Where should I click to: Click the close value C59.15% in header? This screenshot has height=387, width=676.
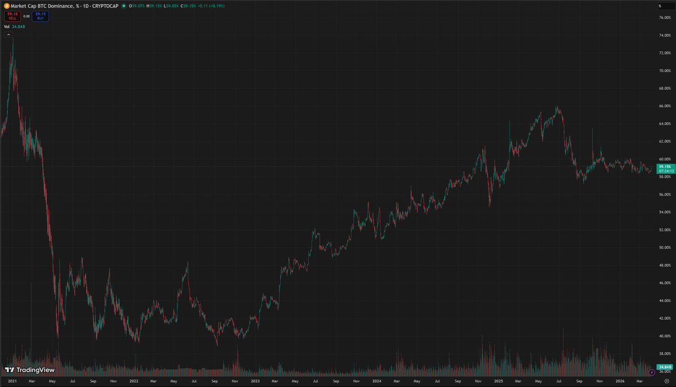click(189, 6)
